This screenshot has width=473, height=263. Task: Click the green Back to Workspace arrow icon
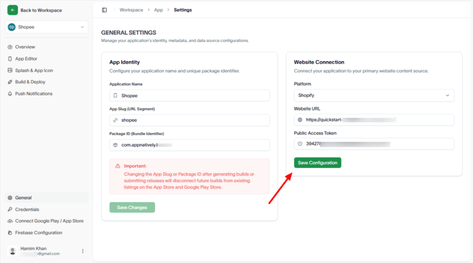coord(12,10)
